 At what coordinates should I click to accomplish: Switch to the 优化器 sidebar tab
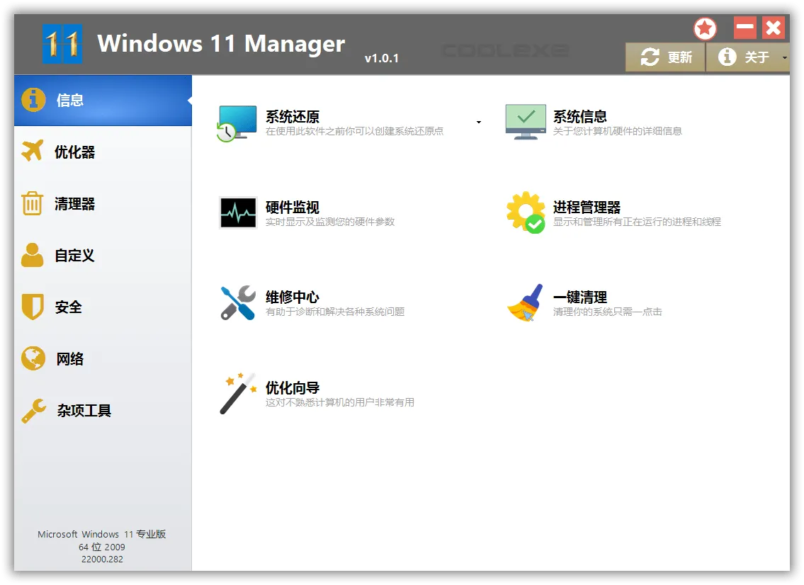tap(103, 152)
